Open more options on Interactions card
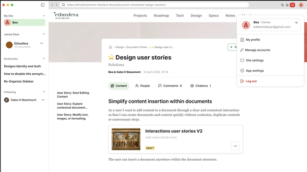 235,146
